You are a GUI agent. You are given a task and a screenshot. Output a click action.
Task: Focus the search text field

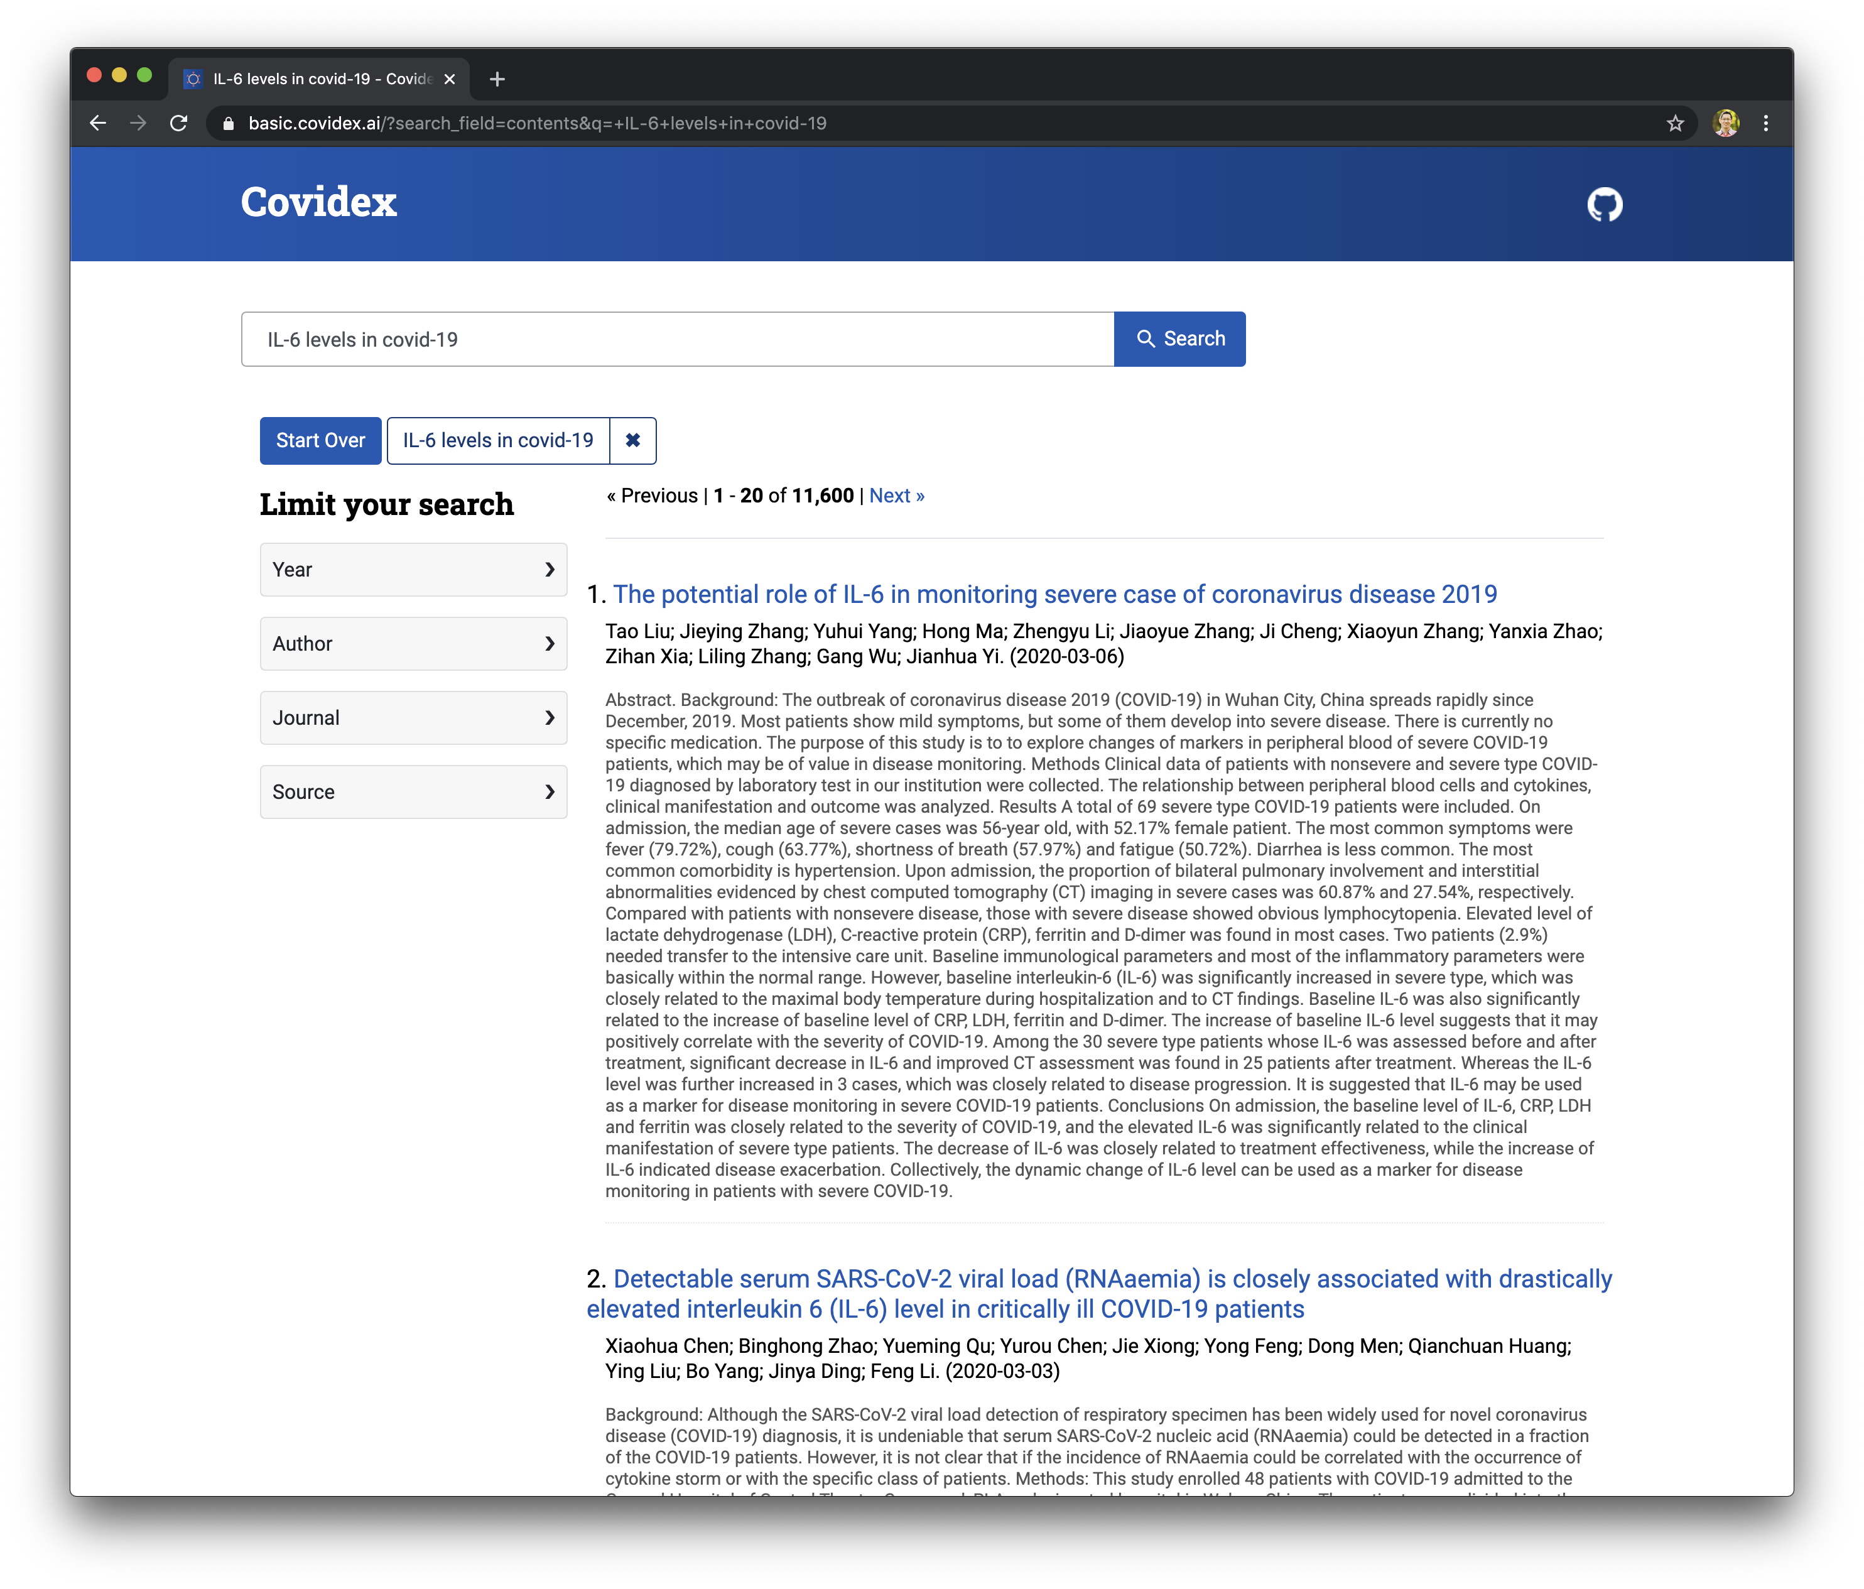(x=678, y=339)
